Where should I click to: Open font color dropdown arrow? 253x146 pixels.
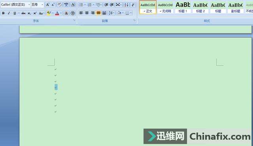pyautogui.click(x=61, y=13)
